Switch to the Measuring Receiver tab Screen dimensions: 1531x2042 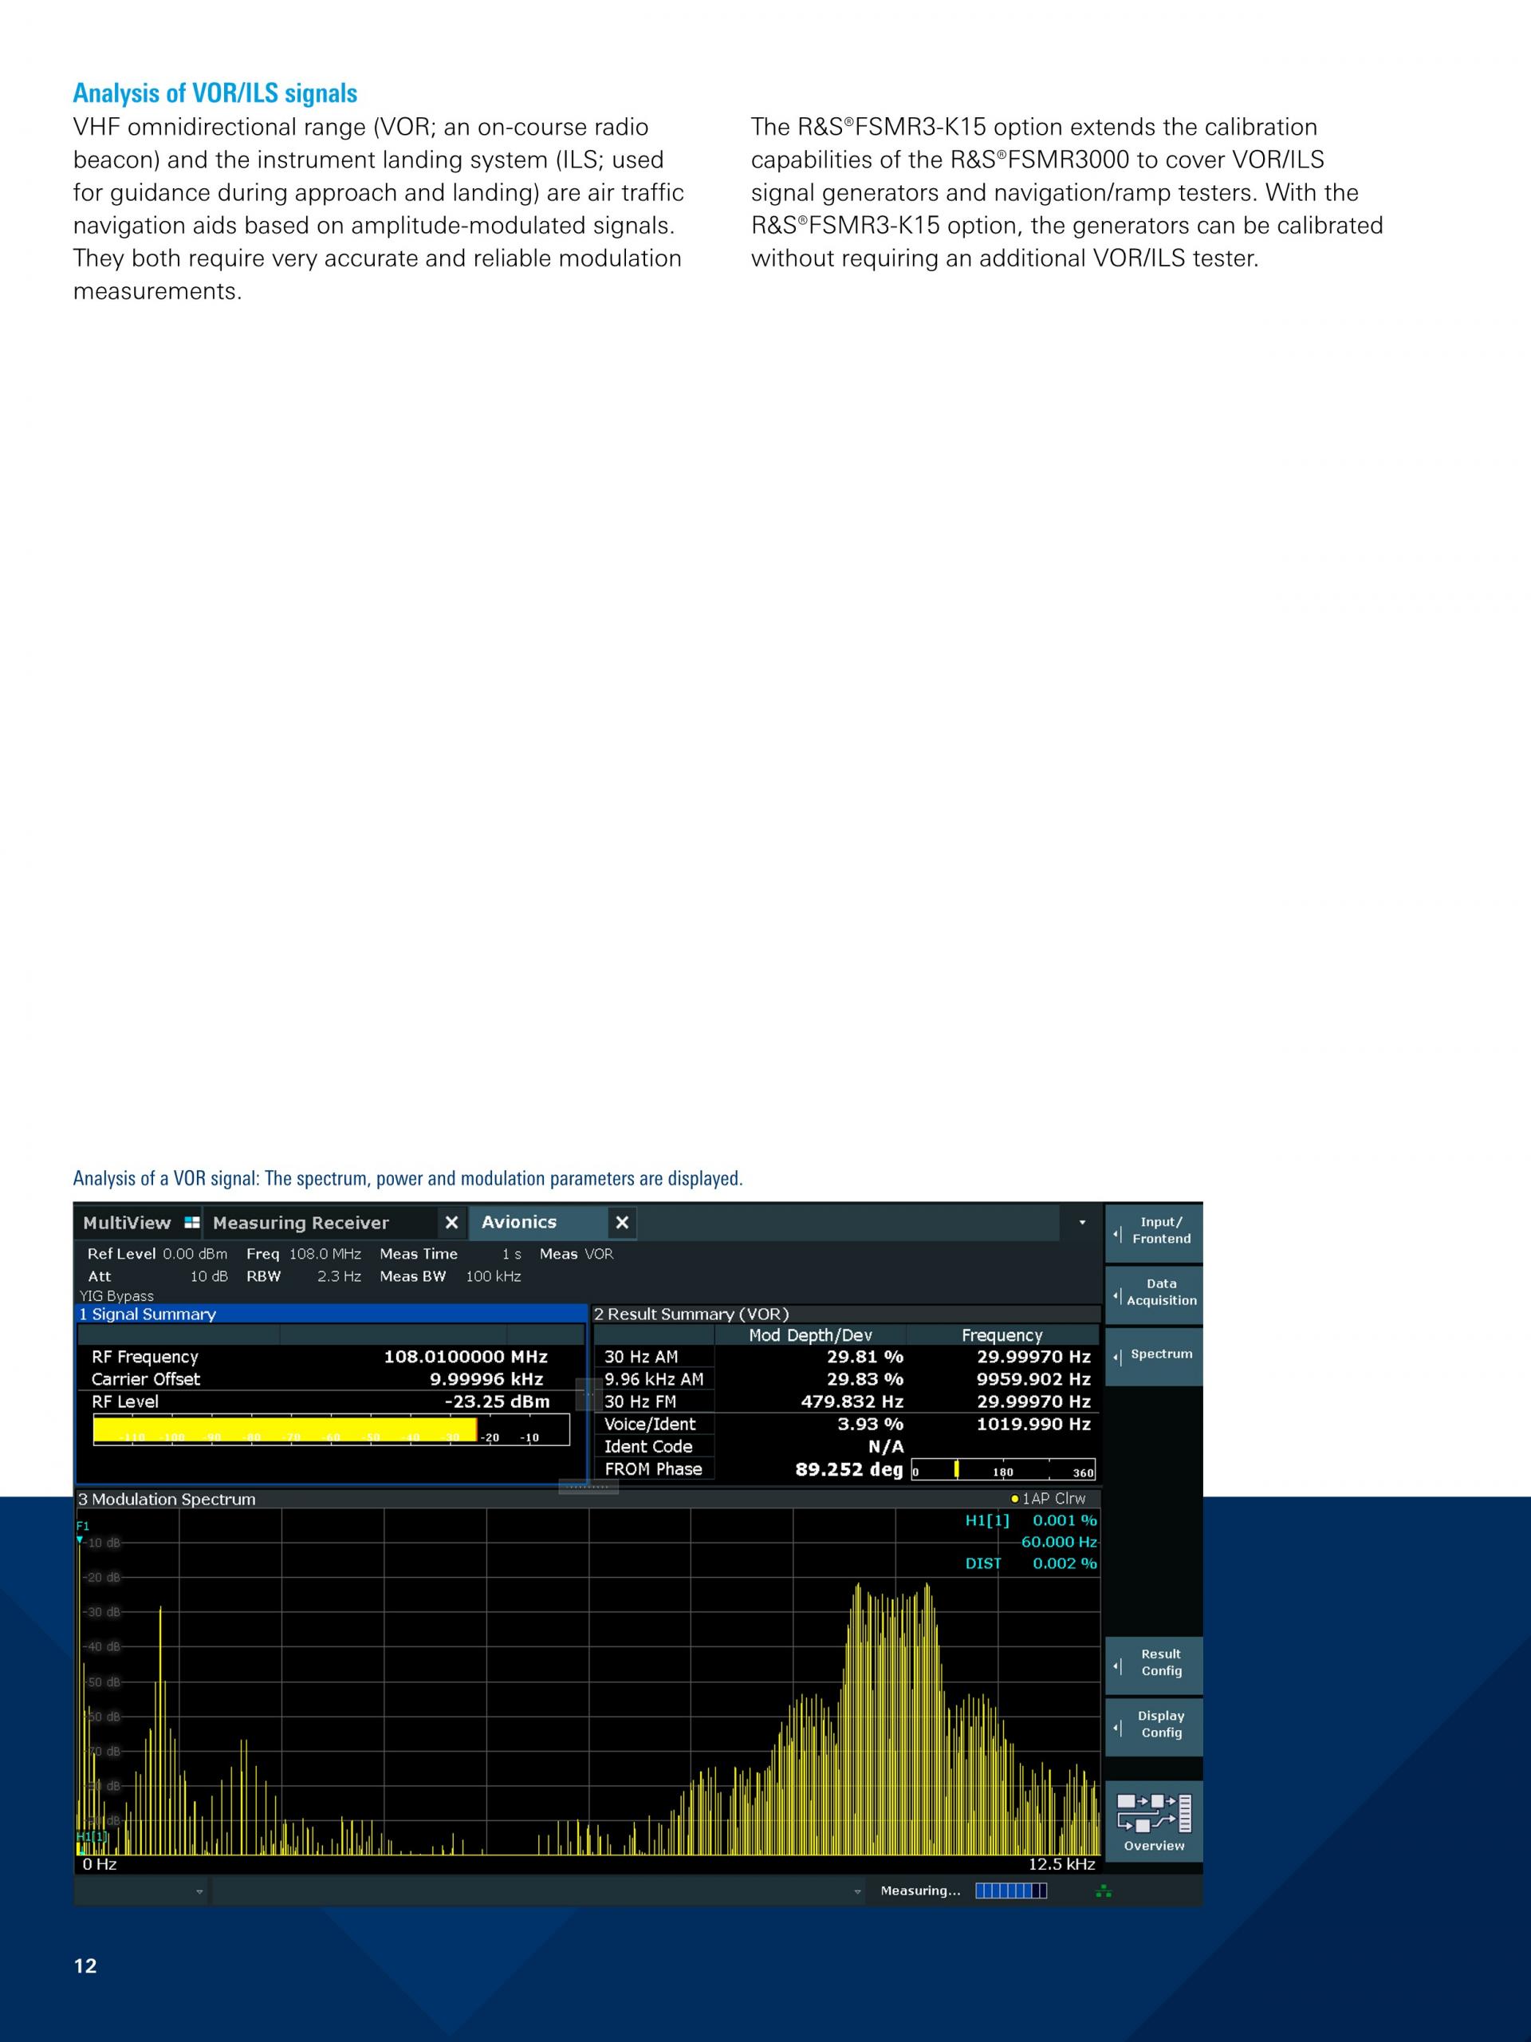pyautogui.click(x=301, y=1222)
